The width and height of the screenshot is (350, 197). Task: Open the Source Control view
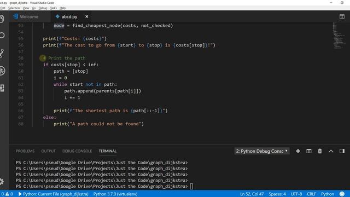click(2, 54)
